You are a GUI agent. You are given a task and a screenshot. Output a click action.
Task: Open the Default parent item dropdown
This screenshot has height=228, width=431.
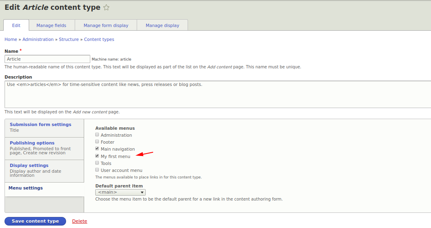click(x=120, y=192)
